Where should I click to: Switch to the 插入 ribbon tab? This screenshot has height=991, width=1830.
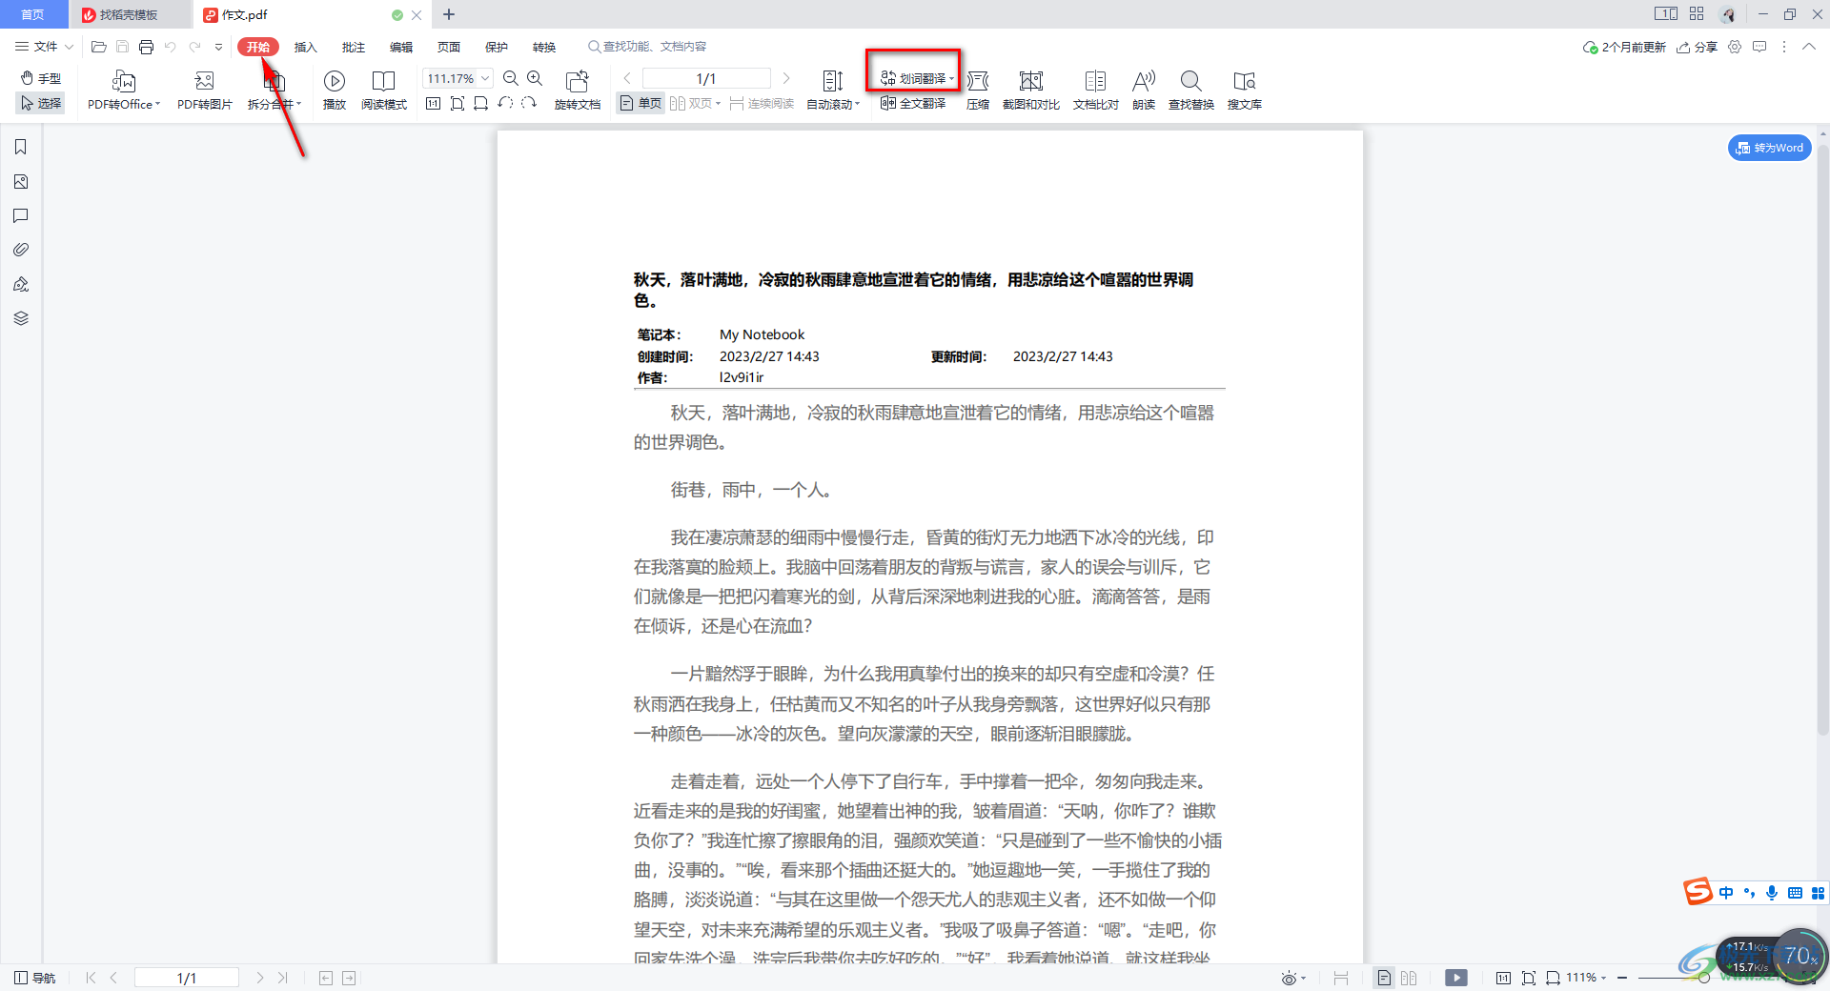(x=305, y=47)
